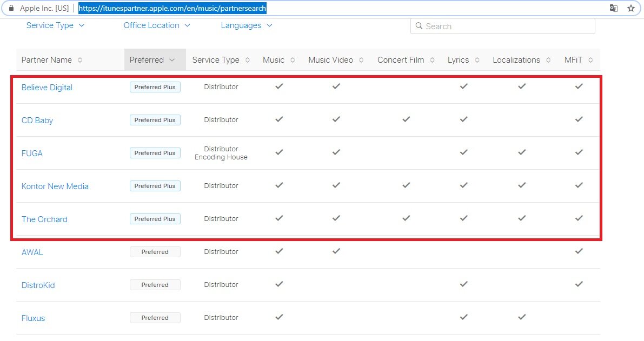Click the Concert Film column header text
Screen dimensions: 644x341
click(401, 60)
